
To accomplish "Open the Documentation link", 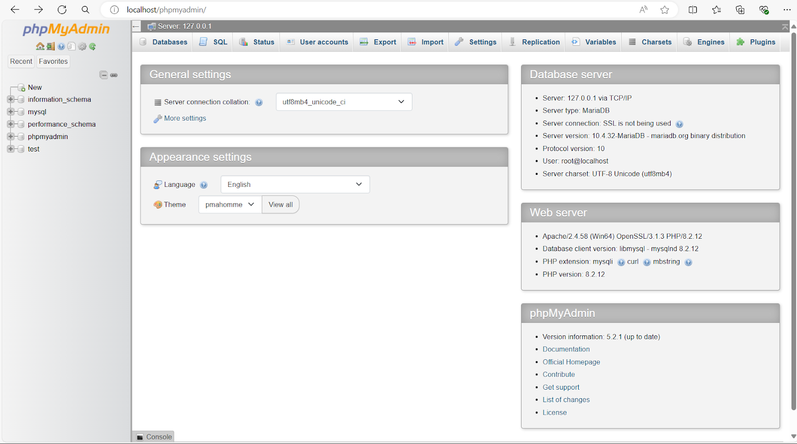I will tap(566, 349).
